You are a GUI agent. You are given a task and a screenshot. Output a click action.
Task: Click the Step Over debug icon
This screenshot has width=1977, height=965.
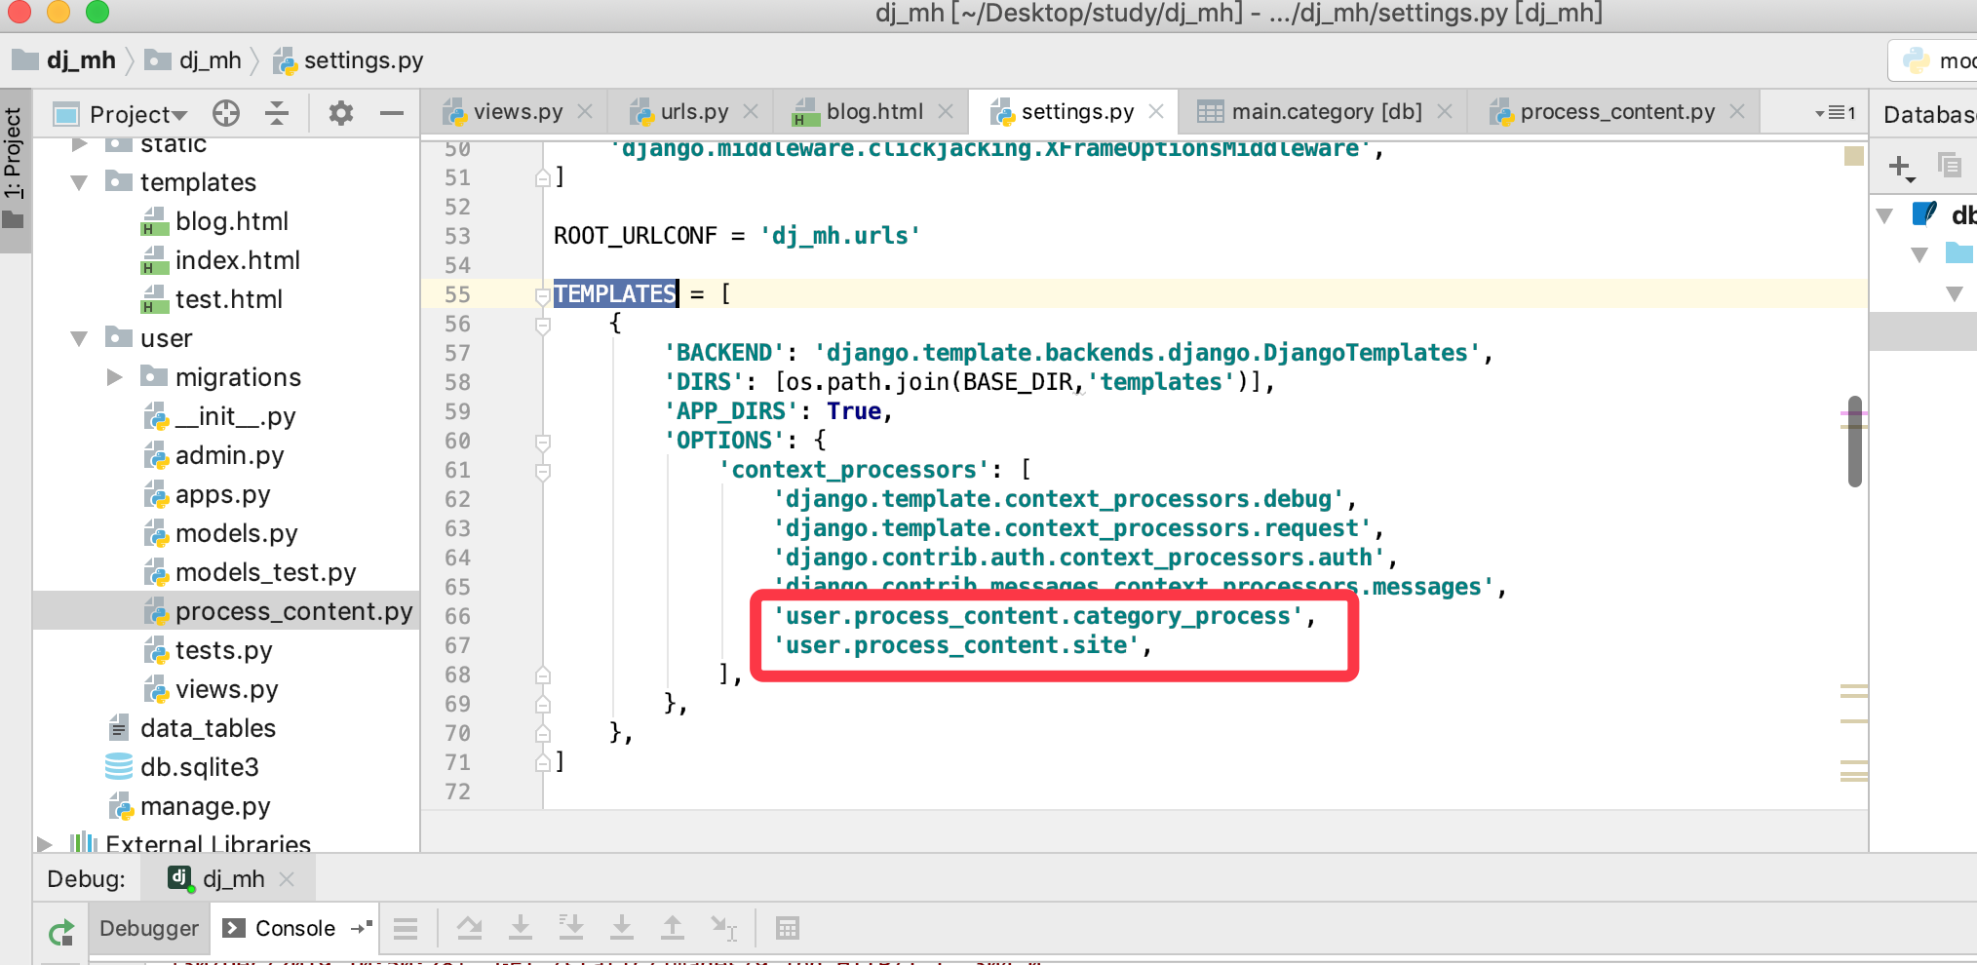click(x=470, y=928)
